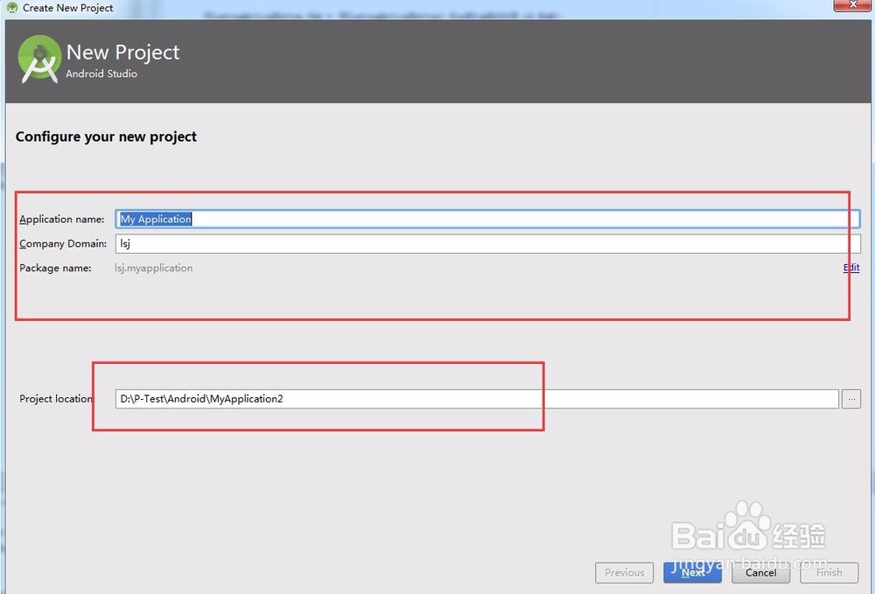Image resolution: width=875 pixels, height=594 pixels.
Task: Click the Cancel button
Action: pyautogui.click(x=760, y=573)
